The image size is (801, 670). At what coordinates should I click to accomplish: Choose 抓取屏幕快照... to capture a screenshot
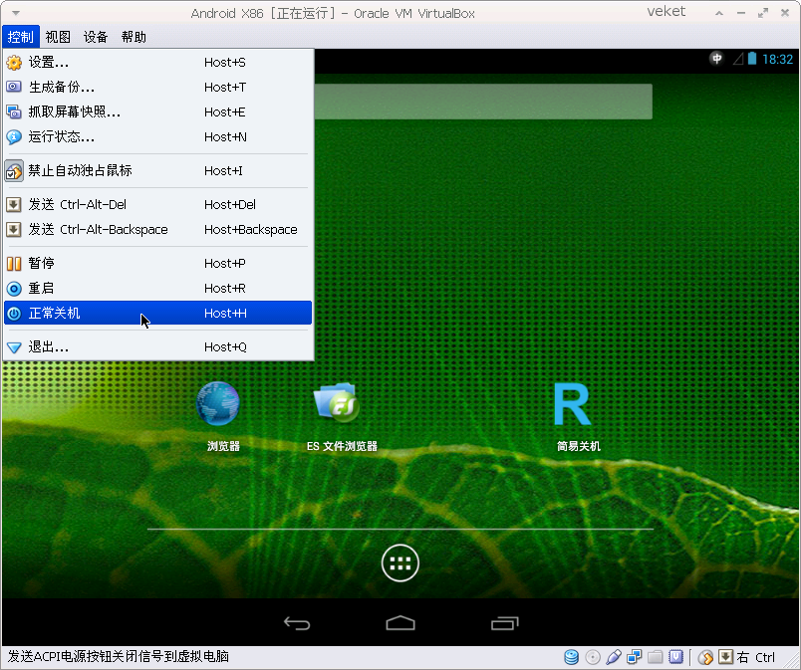pos(157,112)
